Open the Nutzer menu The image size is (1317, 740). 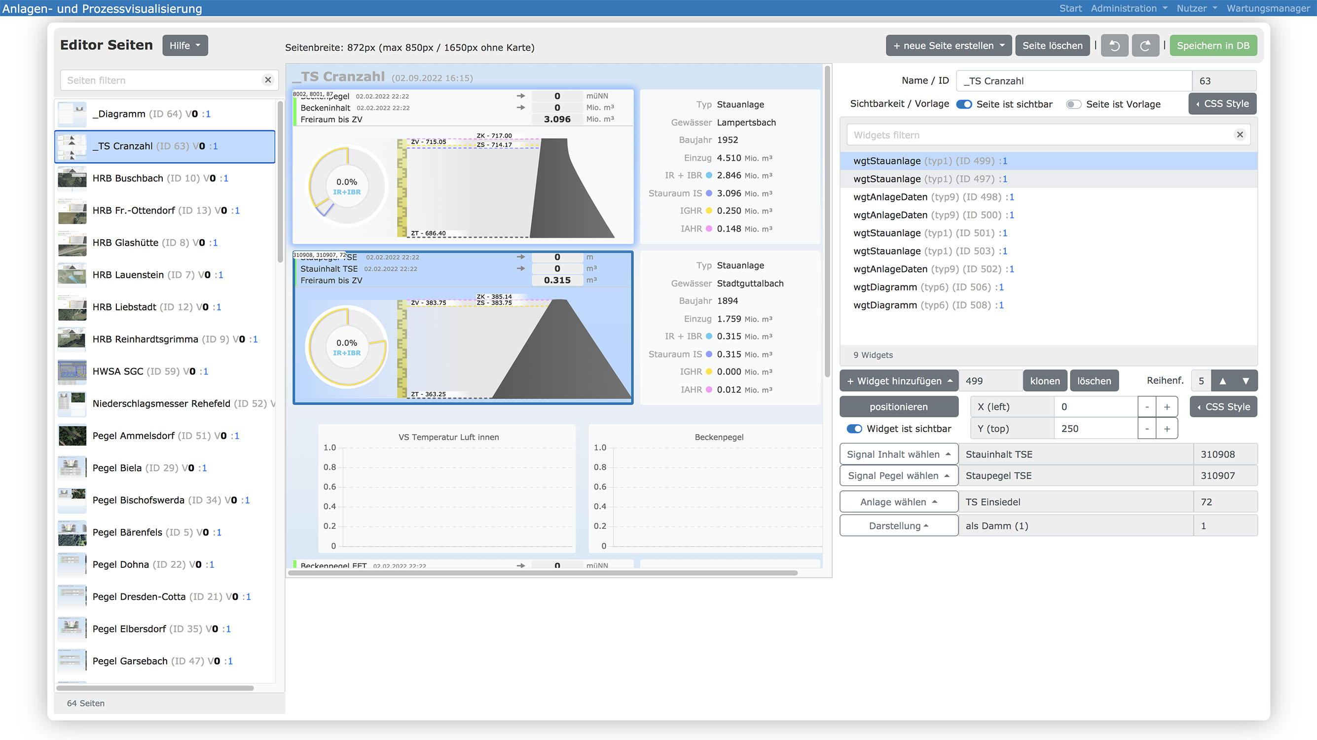click(x=1197, y=8)
